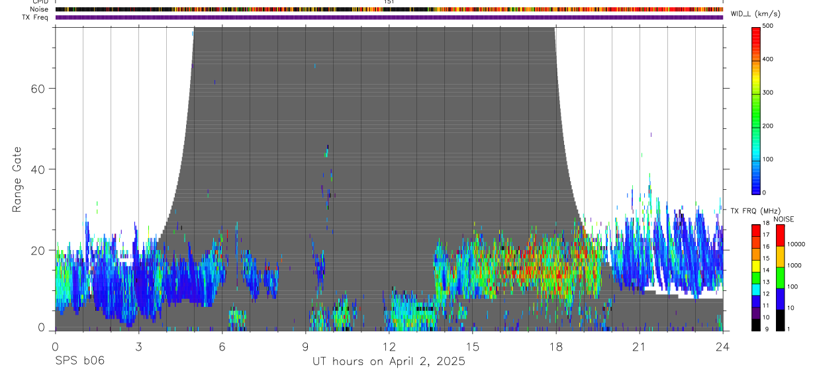Click hour 18 label on the UT axis

[x=556, y=346]
